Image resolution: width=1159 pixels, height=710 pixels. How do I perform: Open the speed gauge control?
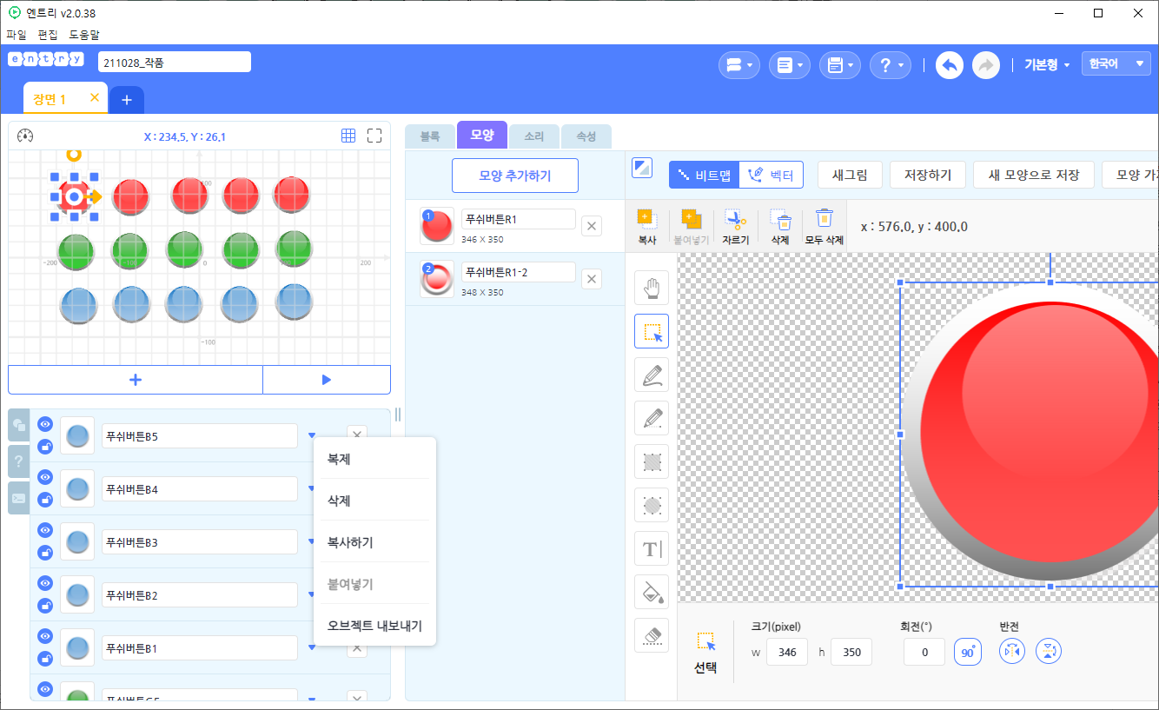click(x=24, y=136)
